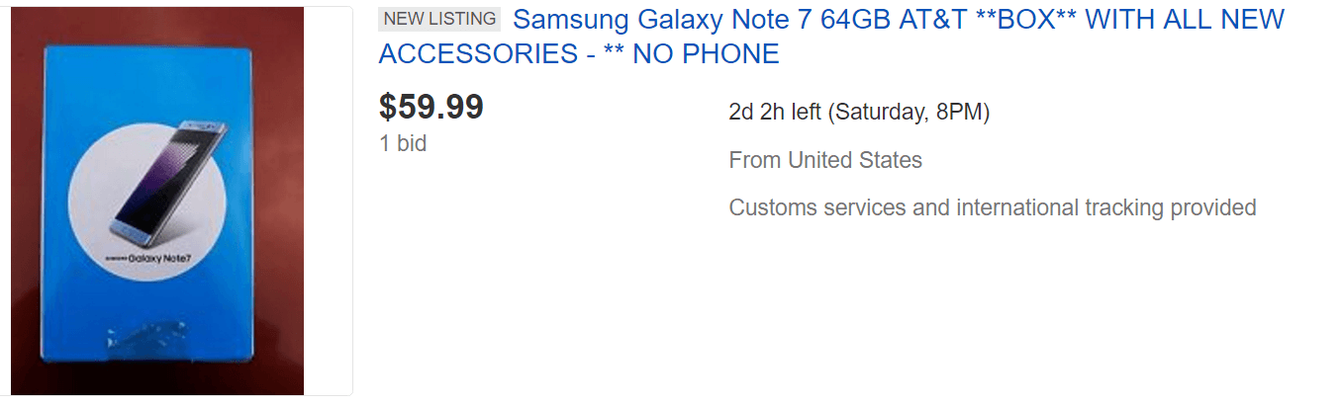Click the (Saturday, 8PM) end time text

908,112
